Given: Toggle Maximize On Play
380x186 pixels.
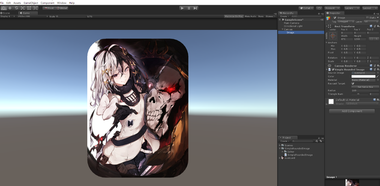Looking at the screenshot, I should click(x=234, y=16).
